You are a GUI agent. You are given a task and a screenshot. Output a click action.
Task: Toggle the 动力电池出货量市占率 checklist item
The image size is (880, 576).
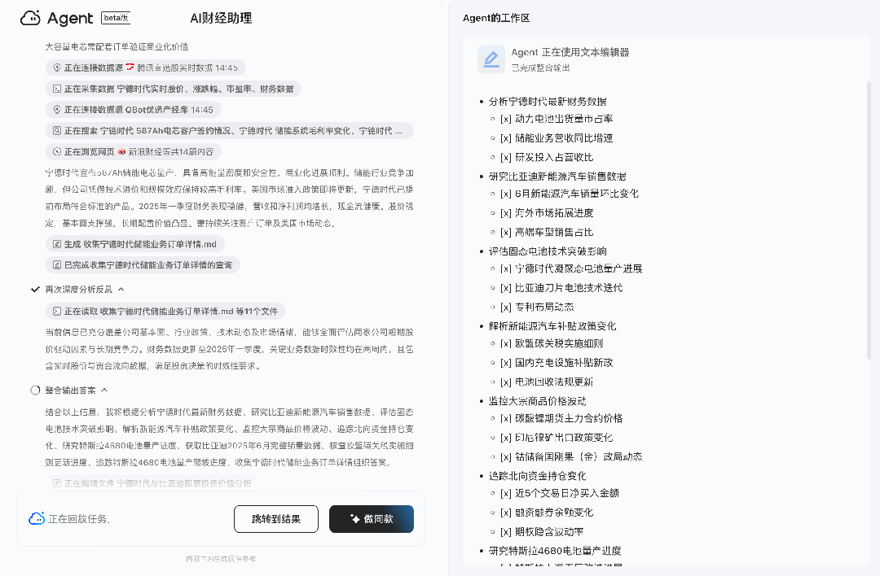pyautogui.click(x=506, y=119)
